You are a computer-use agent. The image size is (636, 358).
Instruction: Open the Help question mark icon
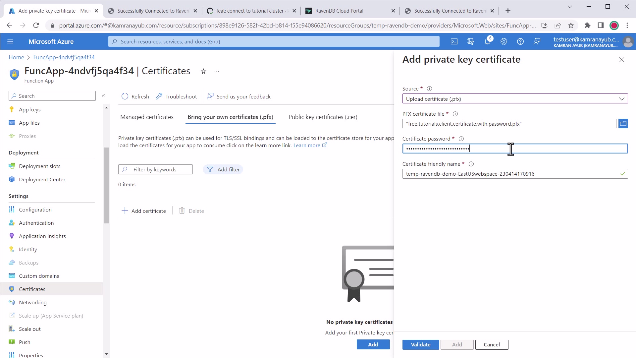tap(520, 41)
